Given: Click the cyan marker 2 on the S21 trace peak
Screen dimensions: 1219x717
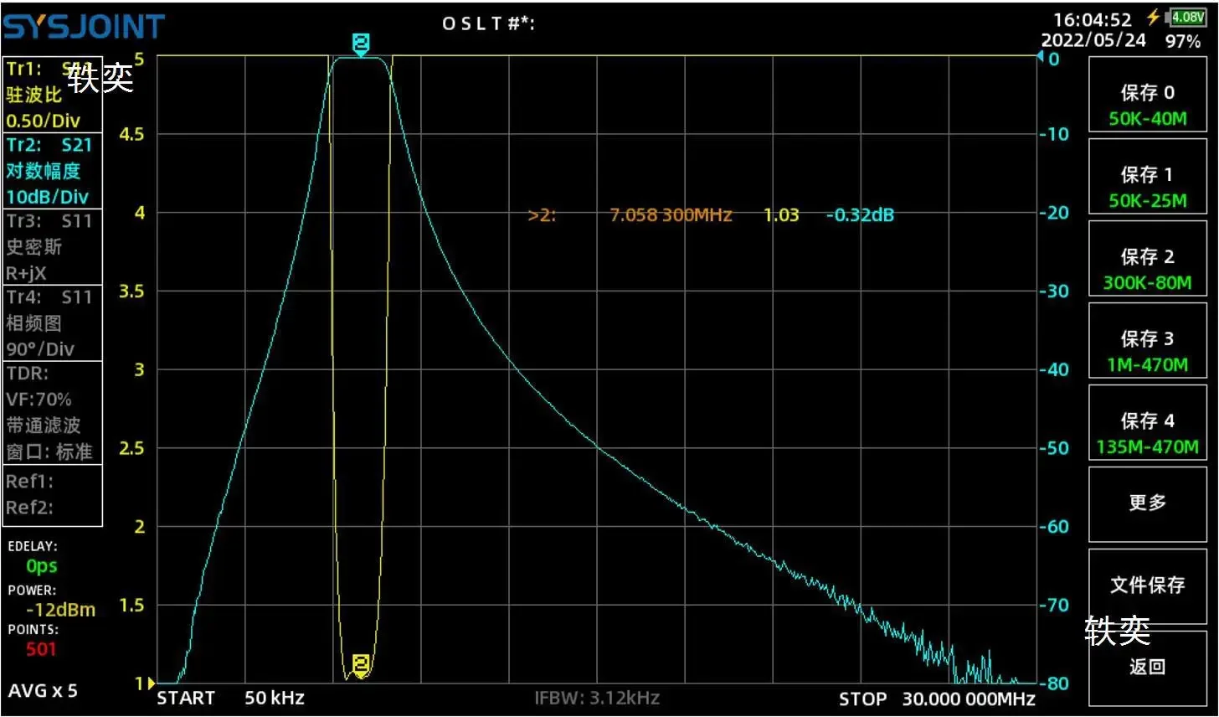Looking at the screenshot, I should coord(361,44).
